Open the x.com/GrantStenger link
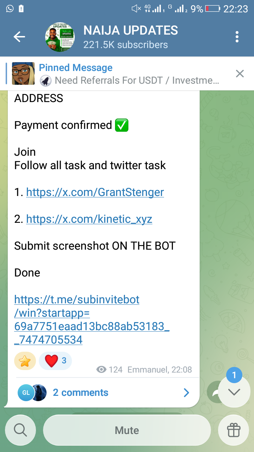Screen dimensions: 254x452 pyautogui.click(x=95, y=192)
